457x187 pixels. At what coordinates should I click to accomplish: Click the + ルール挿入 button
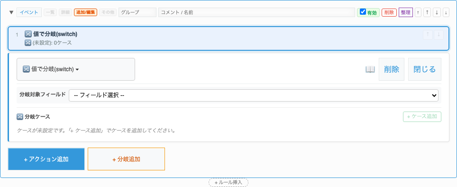228,182
